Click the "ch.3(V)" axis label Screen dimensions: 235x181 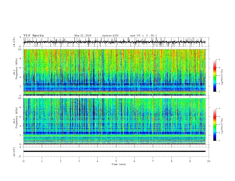[14, 152]
